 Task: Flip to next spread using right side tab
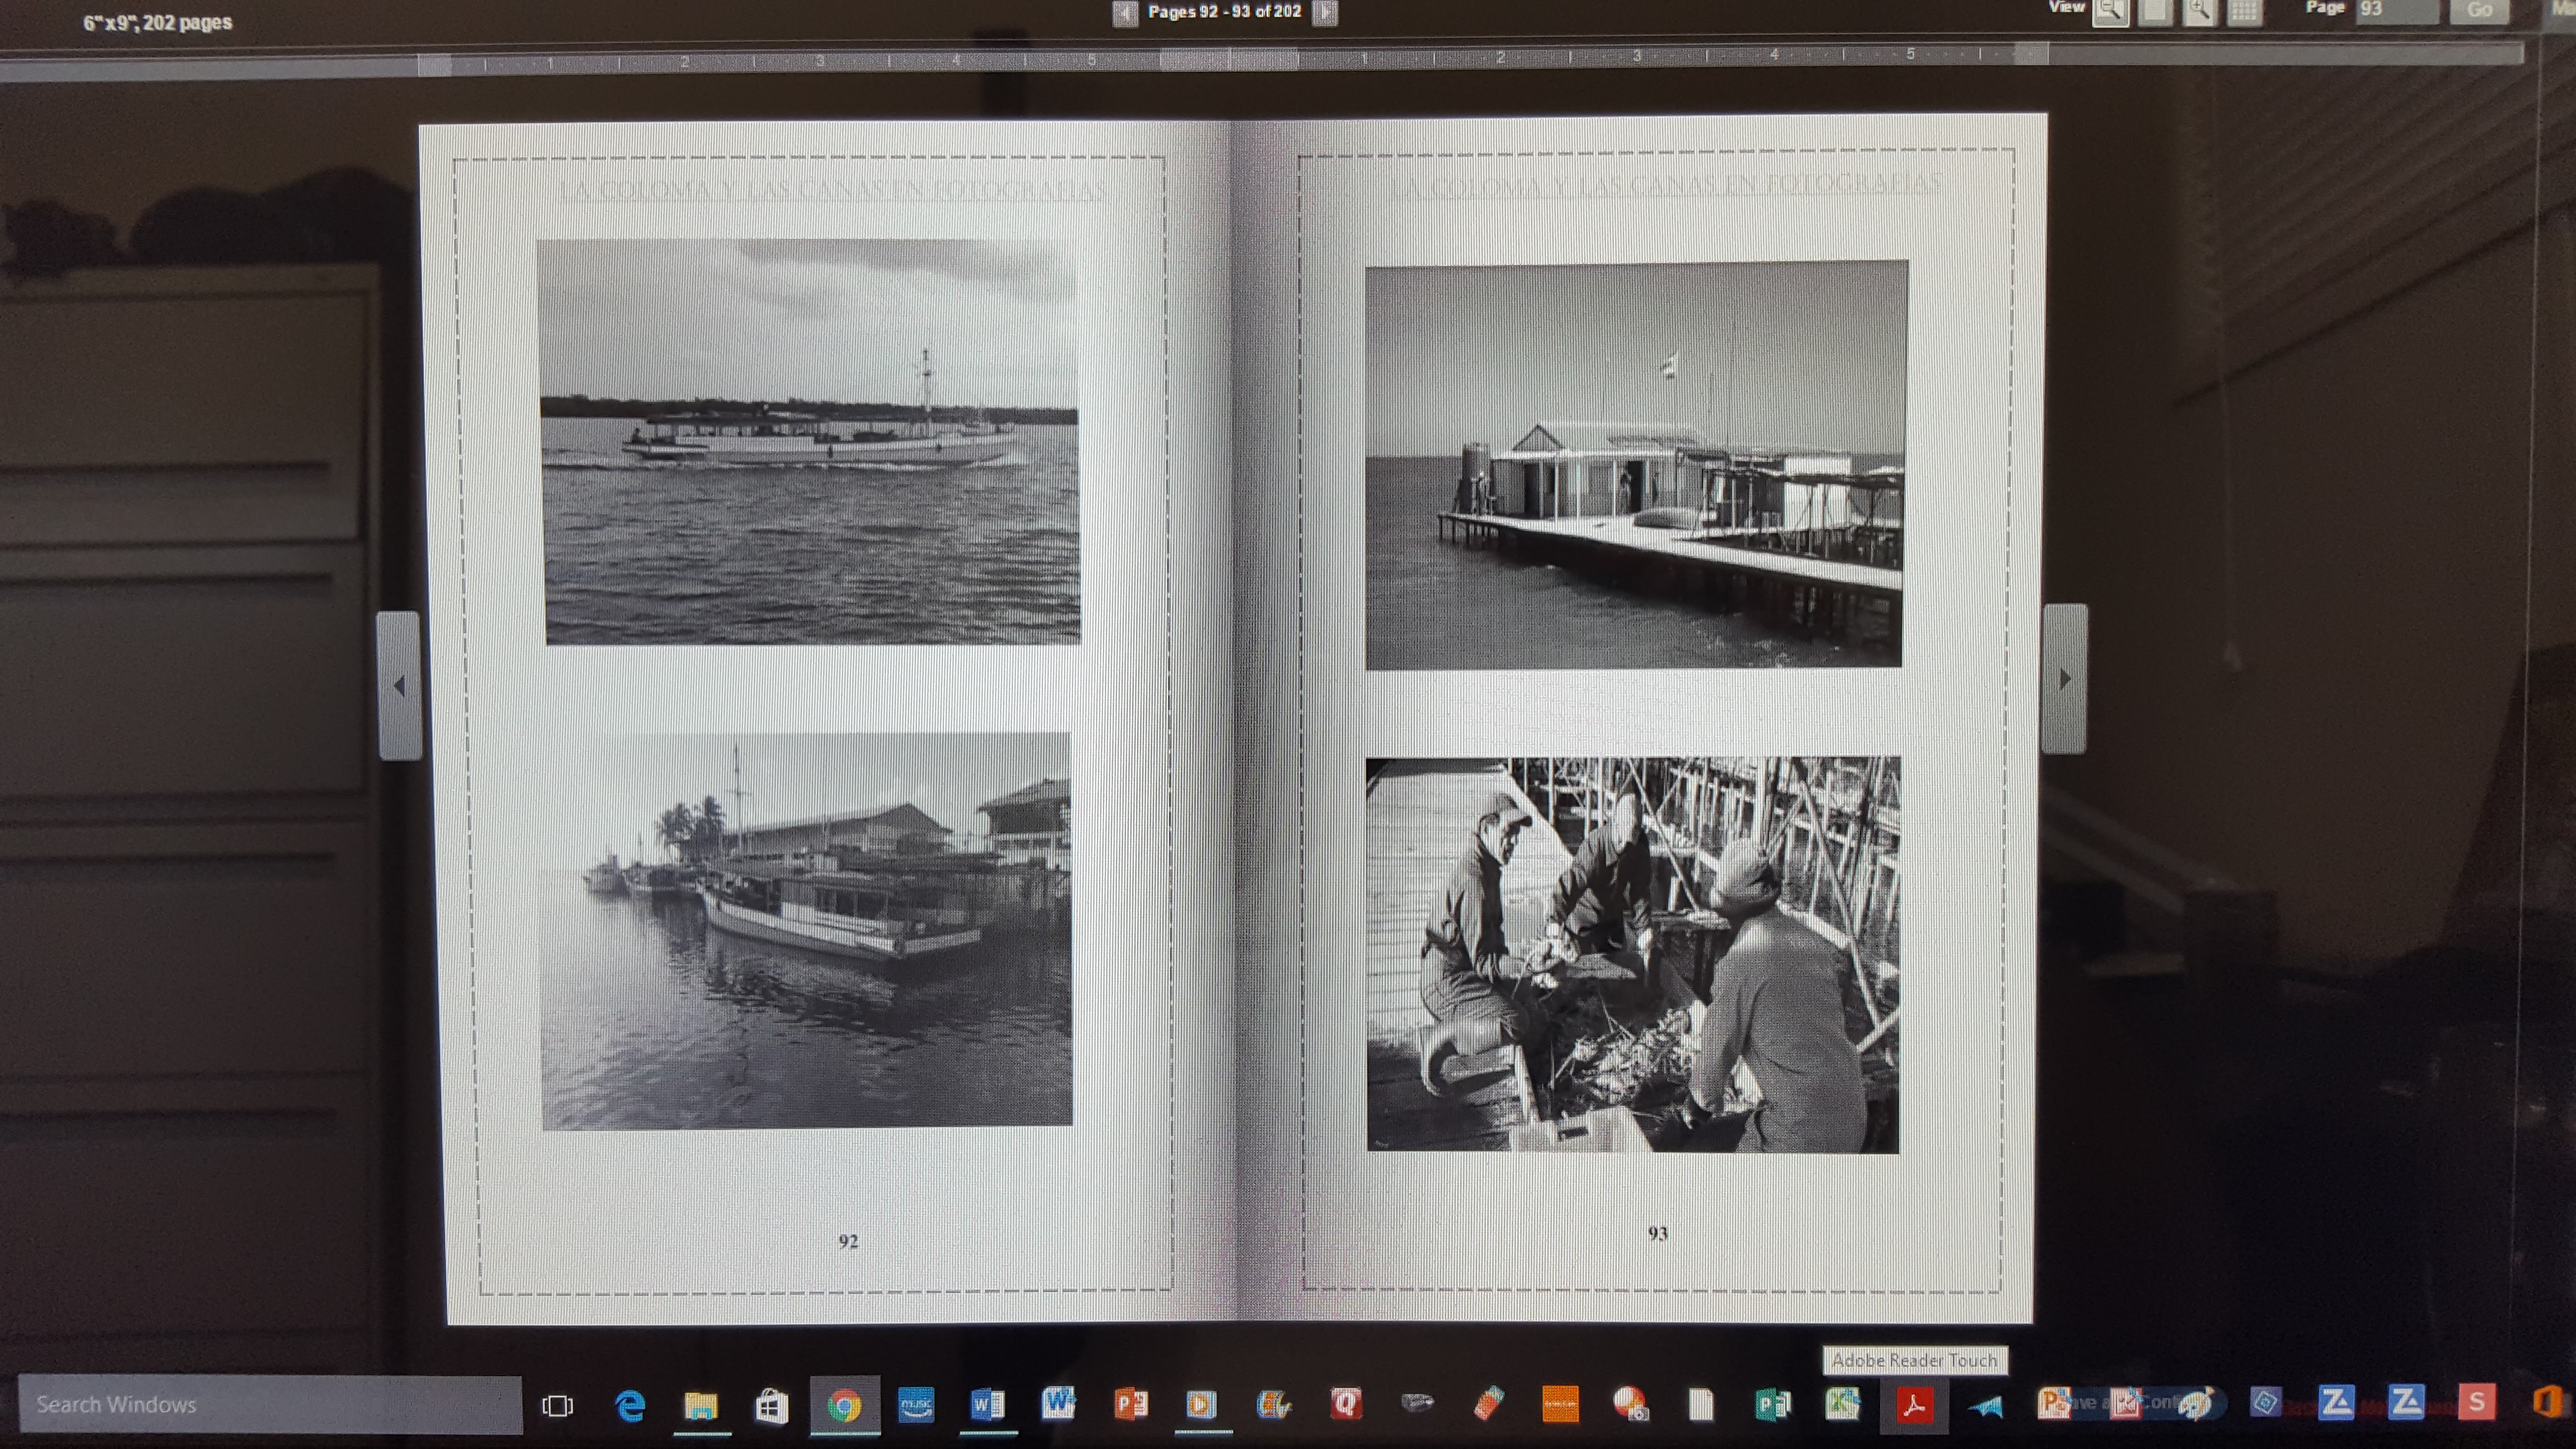point(2064,679)
